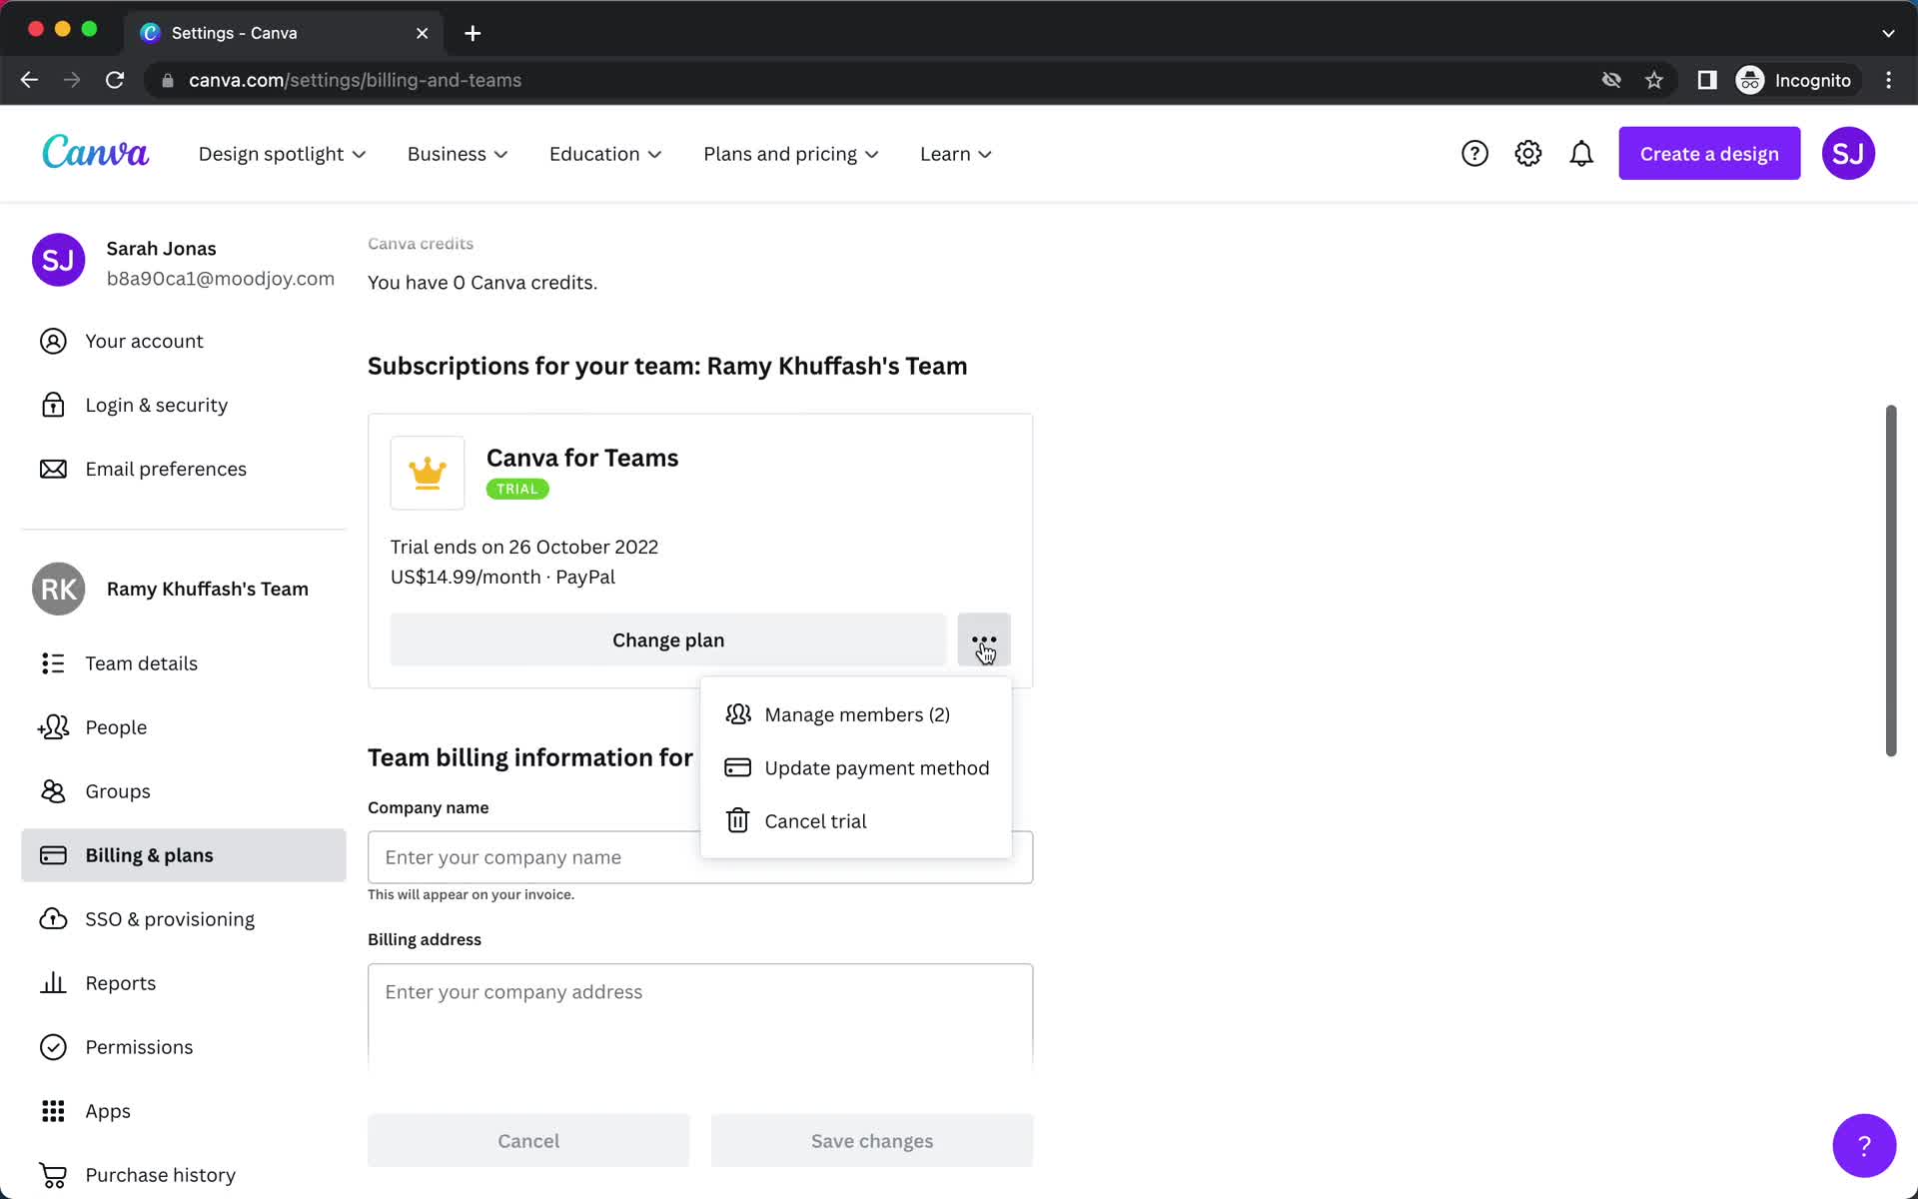Click the Incognito profile indicator
This screenshot has height=1199, width=1918.
point(1795,80)
